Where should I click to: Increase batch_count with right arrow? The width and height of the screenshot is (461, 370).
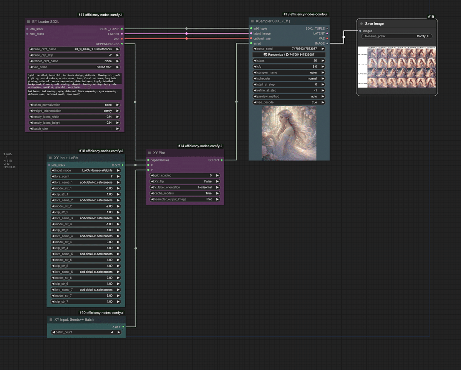(118, 332)
